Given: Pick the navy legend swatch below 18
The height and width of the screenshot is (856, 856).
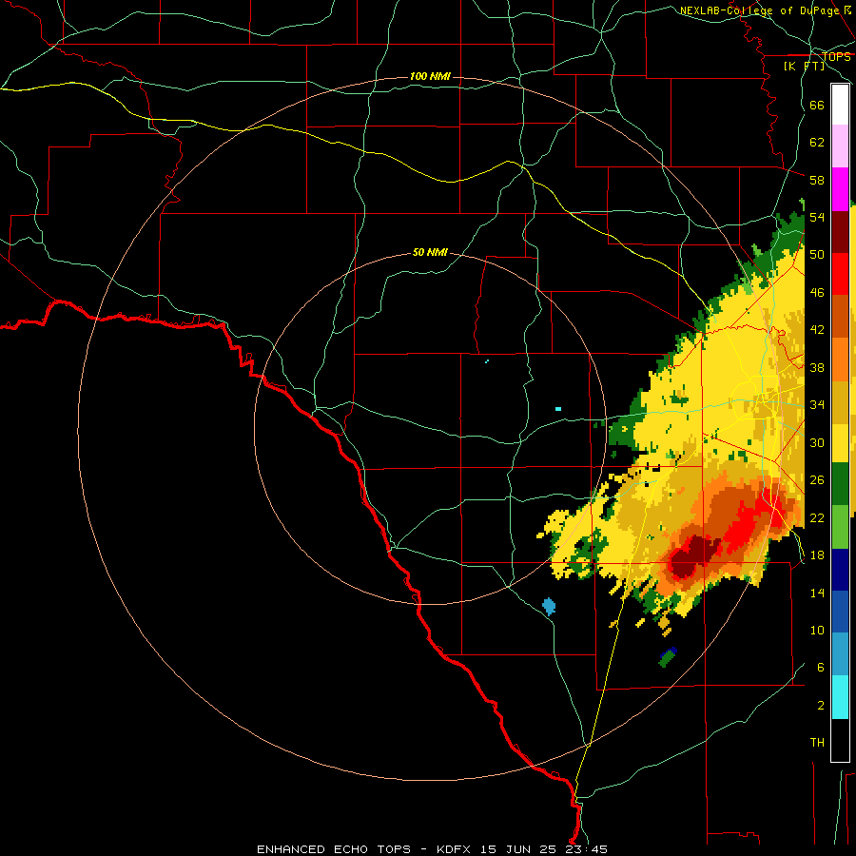Looking at the screenshot, I should click(x=840, y=570).
